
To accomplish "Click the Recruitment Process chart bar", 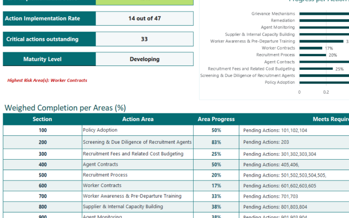I will click(x=312, y=55).
